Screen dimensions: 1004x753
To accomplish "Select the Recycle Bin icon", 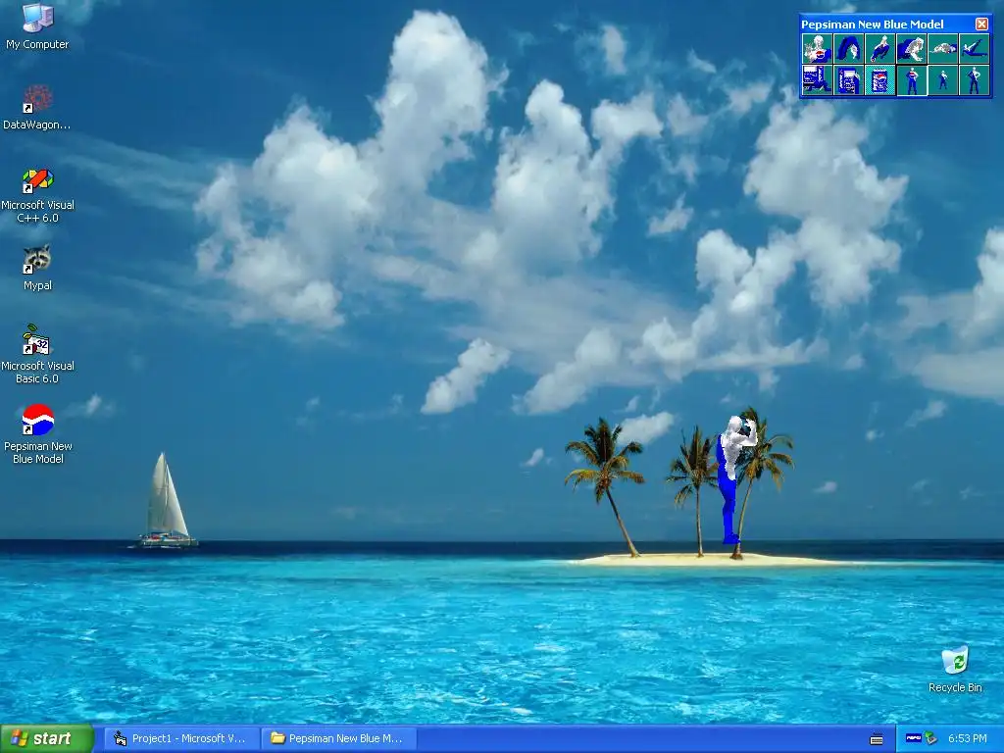I will click(955, 669).
